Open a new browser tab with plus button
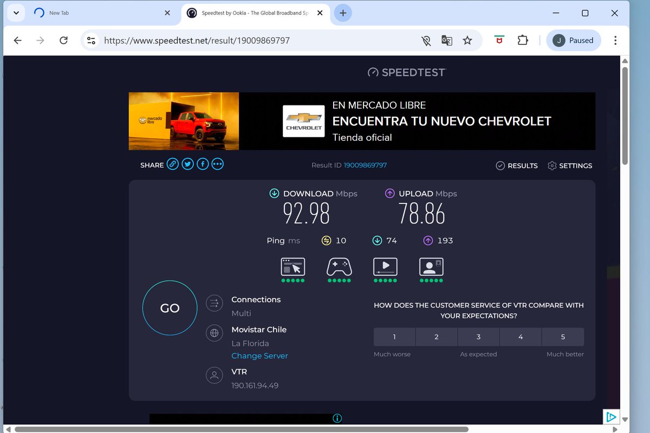The height and width of the screenshot is (433, 650). (x=343, y=13)
